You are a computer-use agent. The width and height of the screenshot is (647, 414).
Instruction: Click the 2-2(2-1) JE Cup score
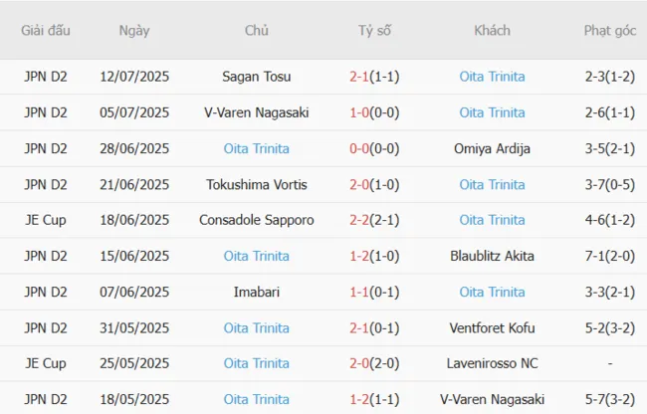pyautogui.click(x=374, y=220)
